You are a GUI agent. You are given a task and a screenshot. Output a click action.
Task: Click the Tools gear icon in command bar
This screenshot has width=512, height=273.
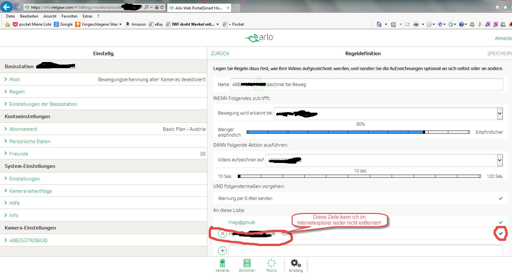click(x=450, y=24)
